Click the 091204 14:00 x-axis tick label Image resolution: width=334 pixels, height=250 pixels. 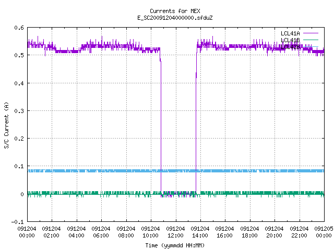200,232
